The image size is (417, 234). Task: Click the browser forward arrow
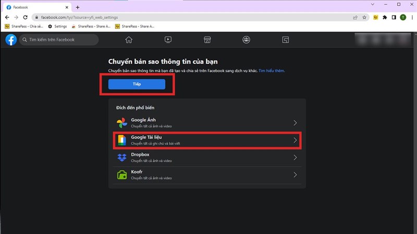tap(16, 17)
